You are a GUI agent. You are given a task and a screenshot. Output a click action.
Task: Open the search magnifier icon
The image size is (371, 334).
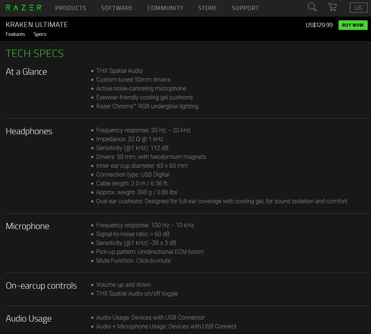(x=312, y=7)
